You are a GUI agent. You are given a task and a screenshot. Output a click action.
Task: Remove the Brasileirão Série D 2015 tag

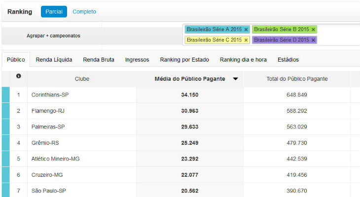[x=313, y=40]
